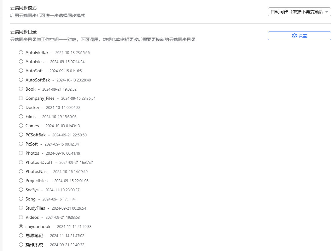The width and height of the screenshot is (332, 251).
Task: Select the AutoSoft sync directory
Action: [21, 70]
